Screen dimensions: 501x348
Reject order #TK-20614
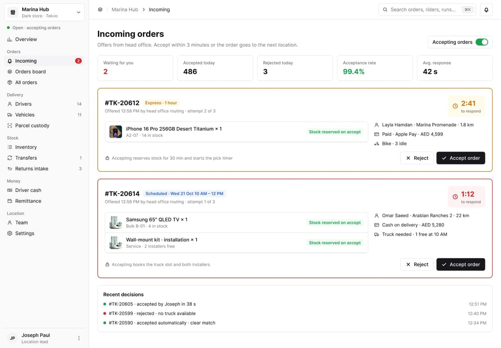(417, 265)
